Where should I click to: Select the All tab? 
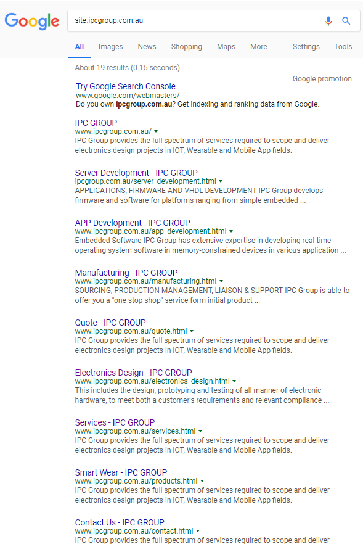80,47
